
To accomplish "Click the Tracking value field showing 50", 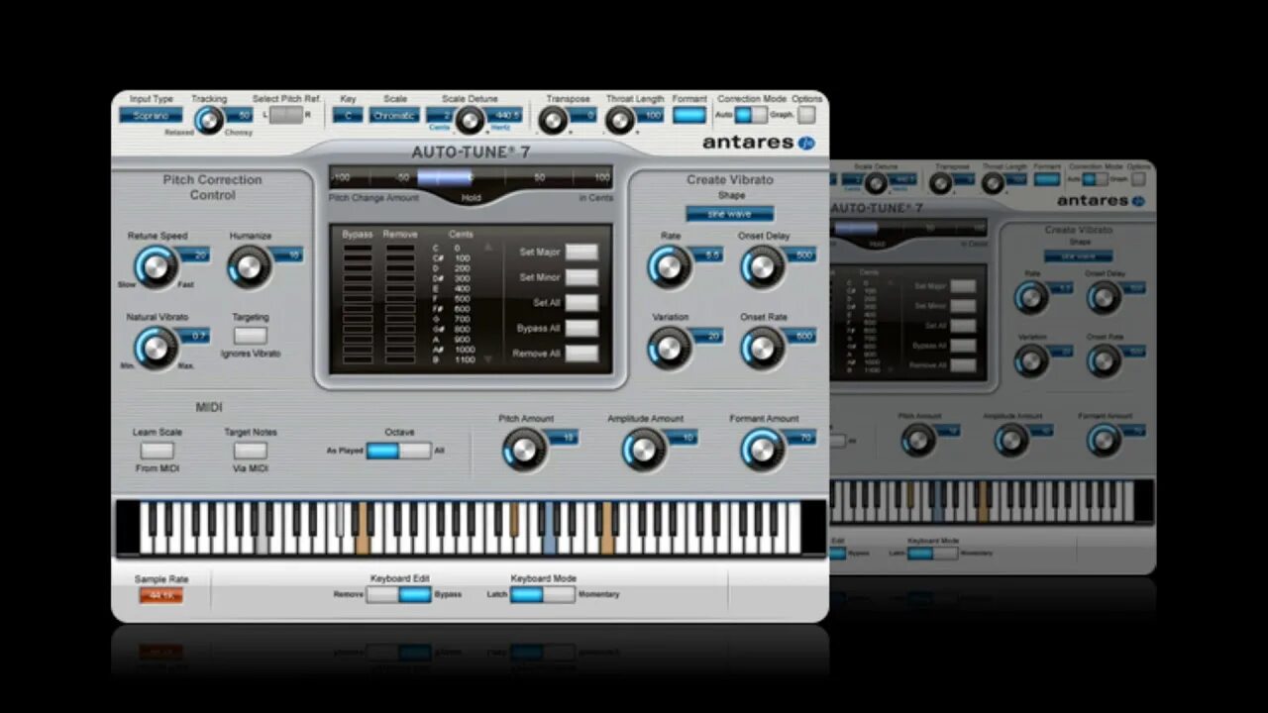I will [x=239, y=116].
